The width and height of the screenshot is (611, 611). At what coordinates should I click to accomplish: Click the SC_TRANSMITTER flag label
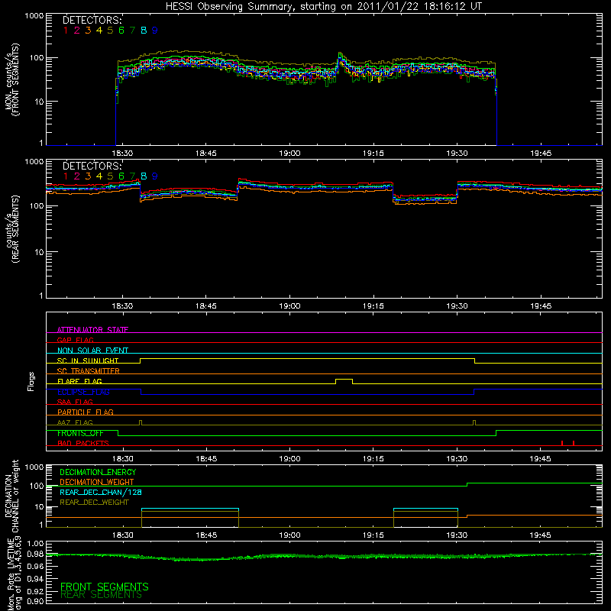point(89,371)
